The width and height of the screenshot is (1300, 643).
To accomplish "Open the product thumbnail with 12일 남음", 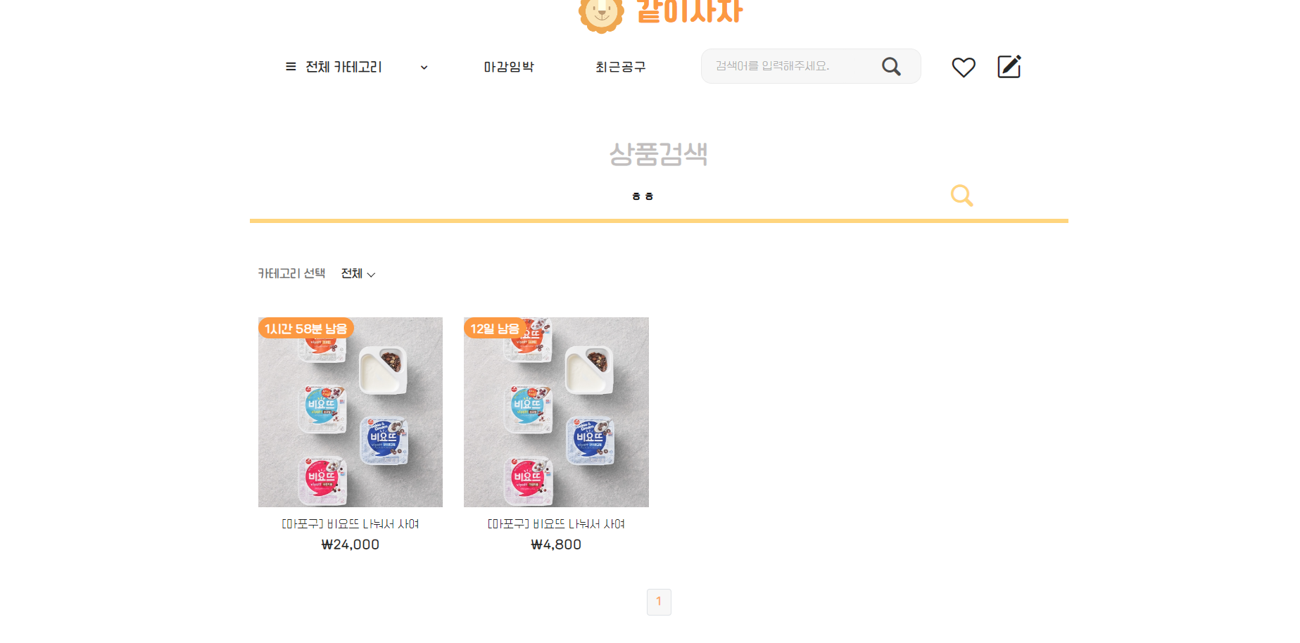I will [556, 412].
